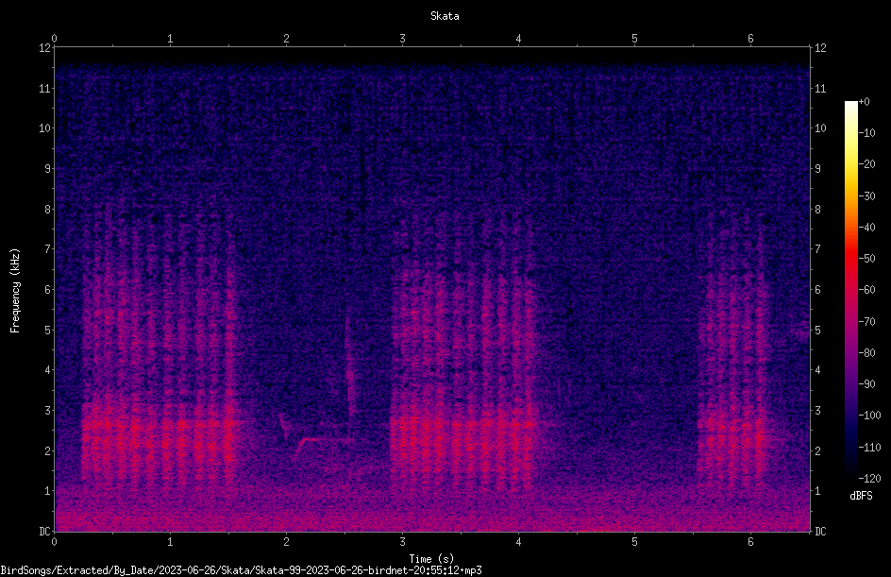891x577 pixels.
Task: Click the "1" tick on the top time axis
Action: (170, 39)
